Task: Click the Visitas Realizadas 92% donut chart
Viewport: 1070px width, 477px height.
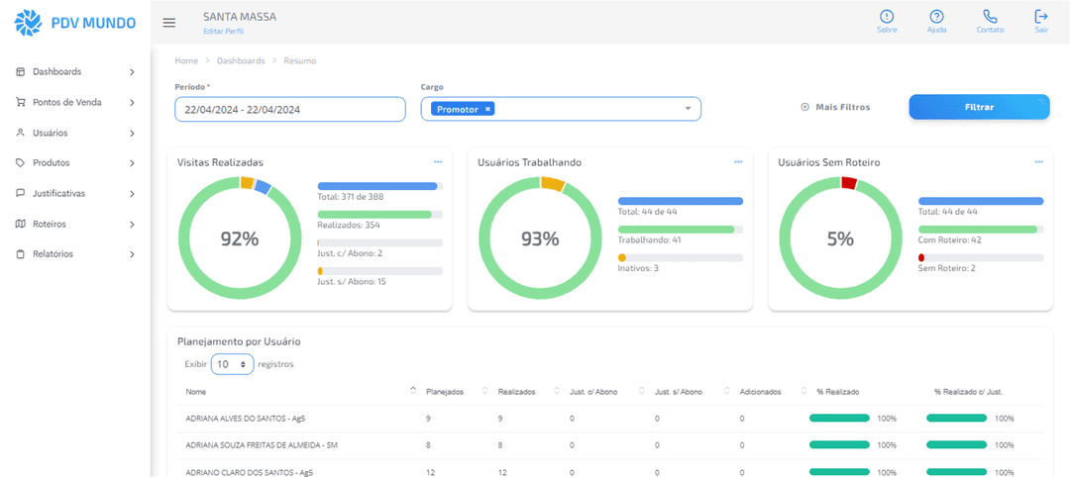Action: pyautogui.click(x=240, y=238)
